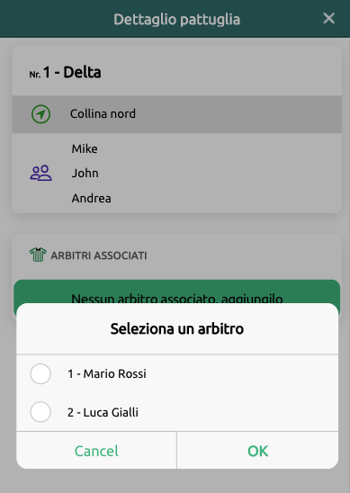The height and width of the screenshot is (493, 350).
Task: Click team member Andrea
Action: click(x=91, y=199)
